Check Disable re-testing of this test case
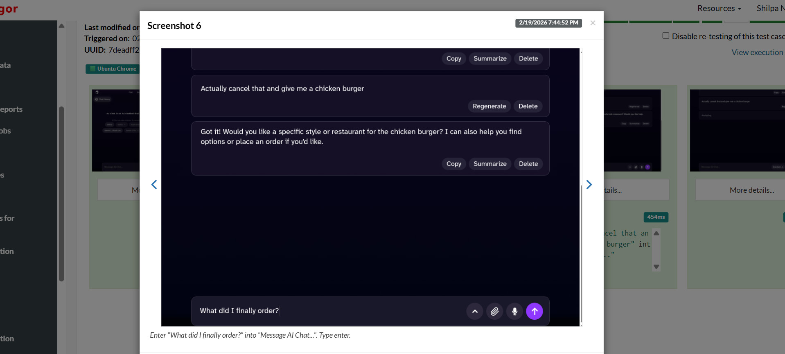Image resolution: width=785 pixels, height=354 pixels. pyautogui.click(x=666, y=36)
